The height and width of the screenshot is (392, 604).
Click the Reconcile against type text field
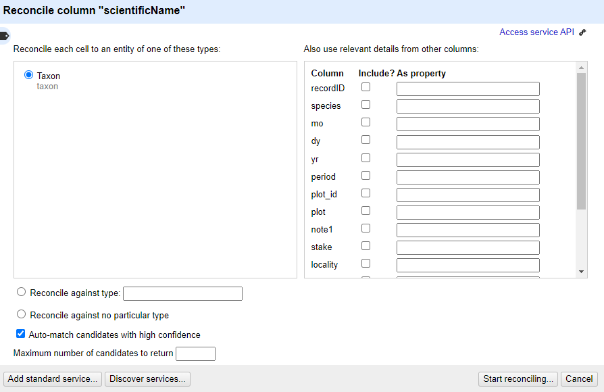[x=182, y=293]
